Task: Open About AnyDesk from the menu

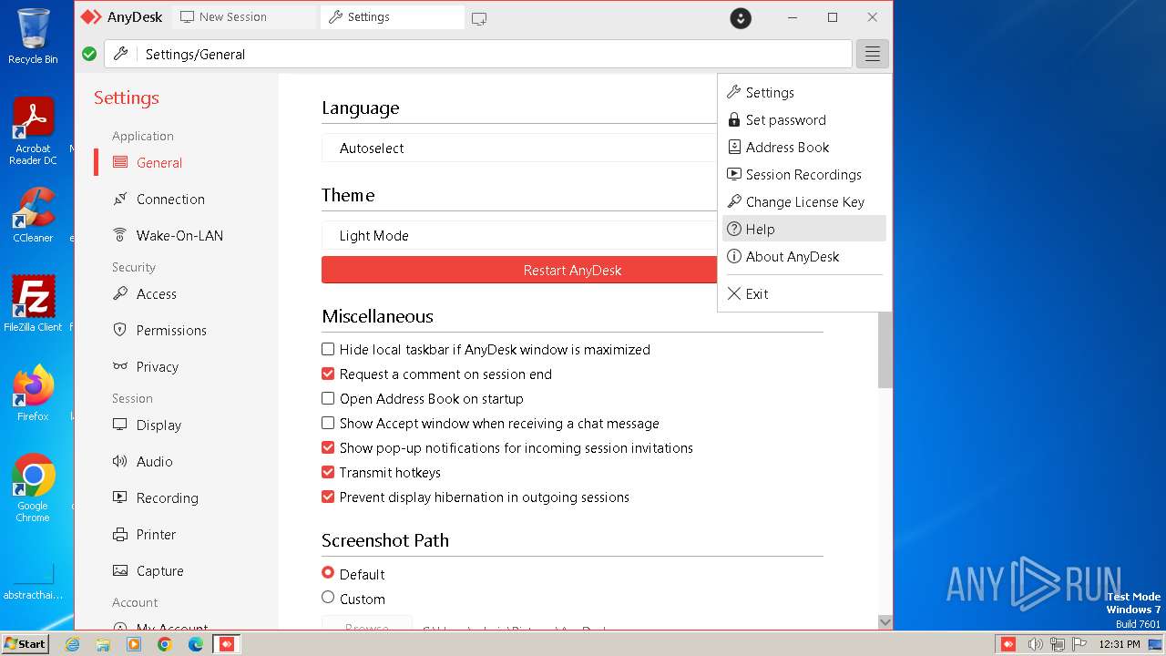Action: [x=804, y=256]
